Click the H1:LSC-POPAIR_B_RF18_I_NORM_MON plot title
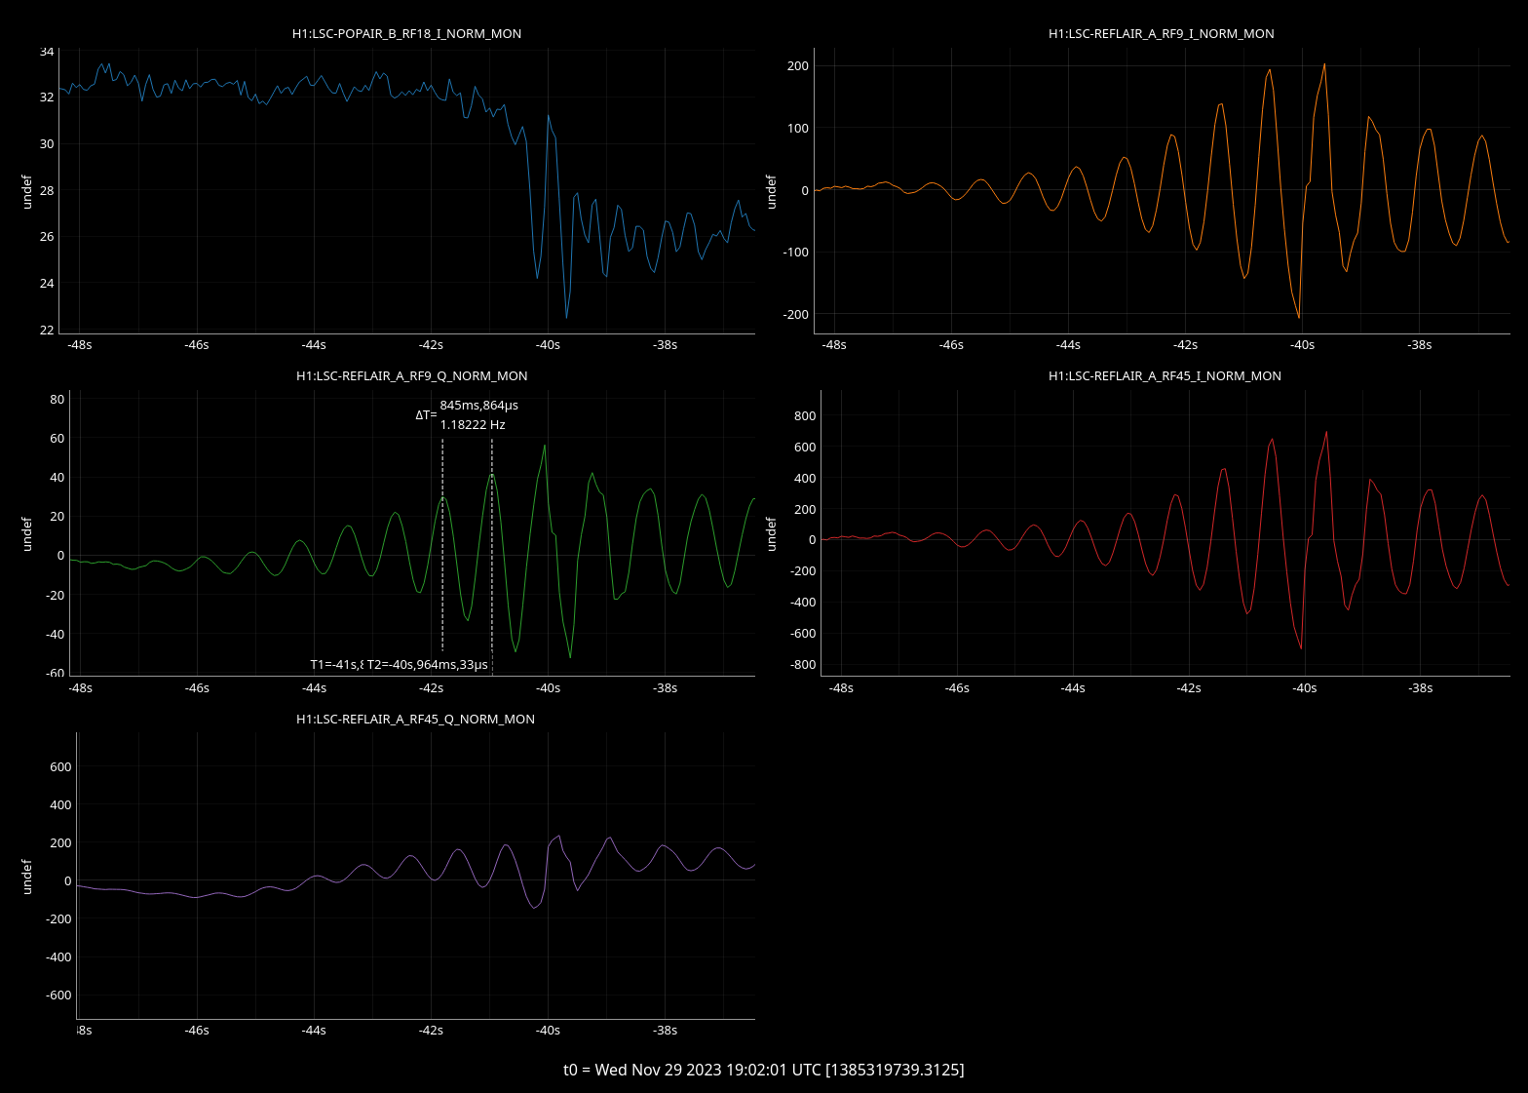Screen dimensions: 1528x1093 click(406, 33)
